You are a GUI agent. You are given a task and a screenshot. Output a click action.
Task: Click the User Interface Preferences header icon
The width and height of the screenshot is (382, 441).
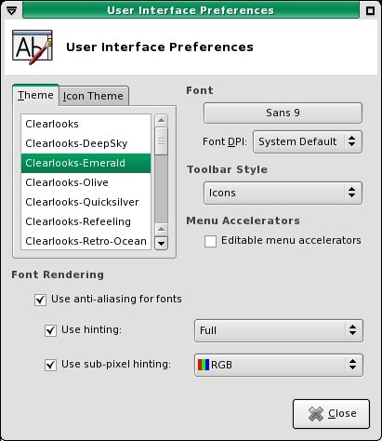click(33, 47)
